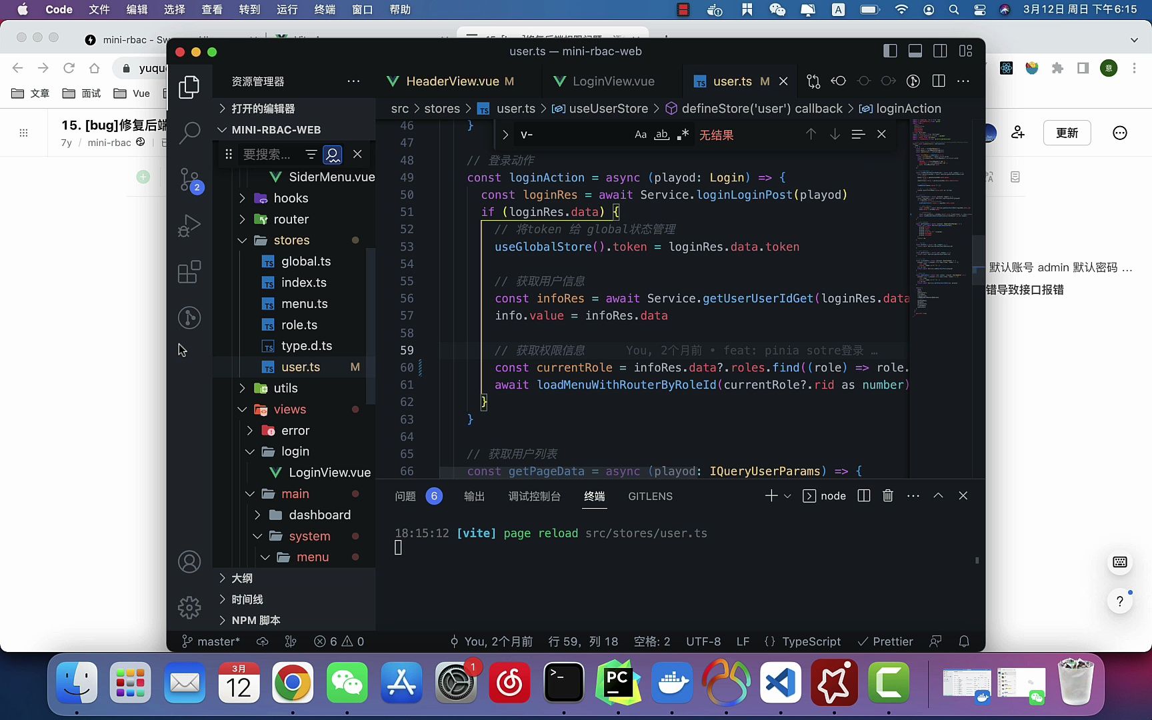Image resolution: width=1152 pixels, height=720 pixels.
Task: Open the Accounts icon in the activity bar
Action: 189,562
